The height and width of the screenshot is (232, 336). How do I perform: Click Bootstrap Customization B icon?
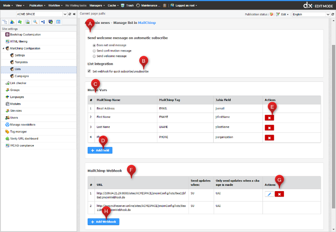(7, 35)
